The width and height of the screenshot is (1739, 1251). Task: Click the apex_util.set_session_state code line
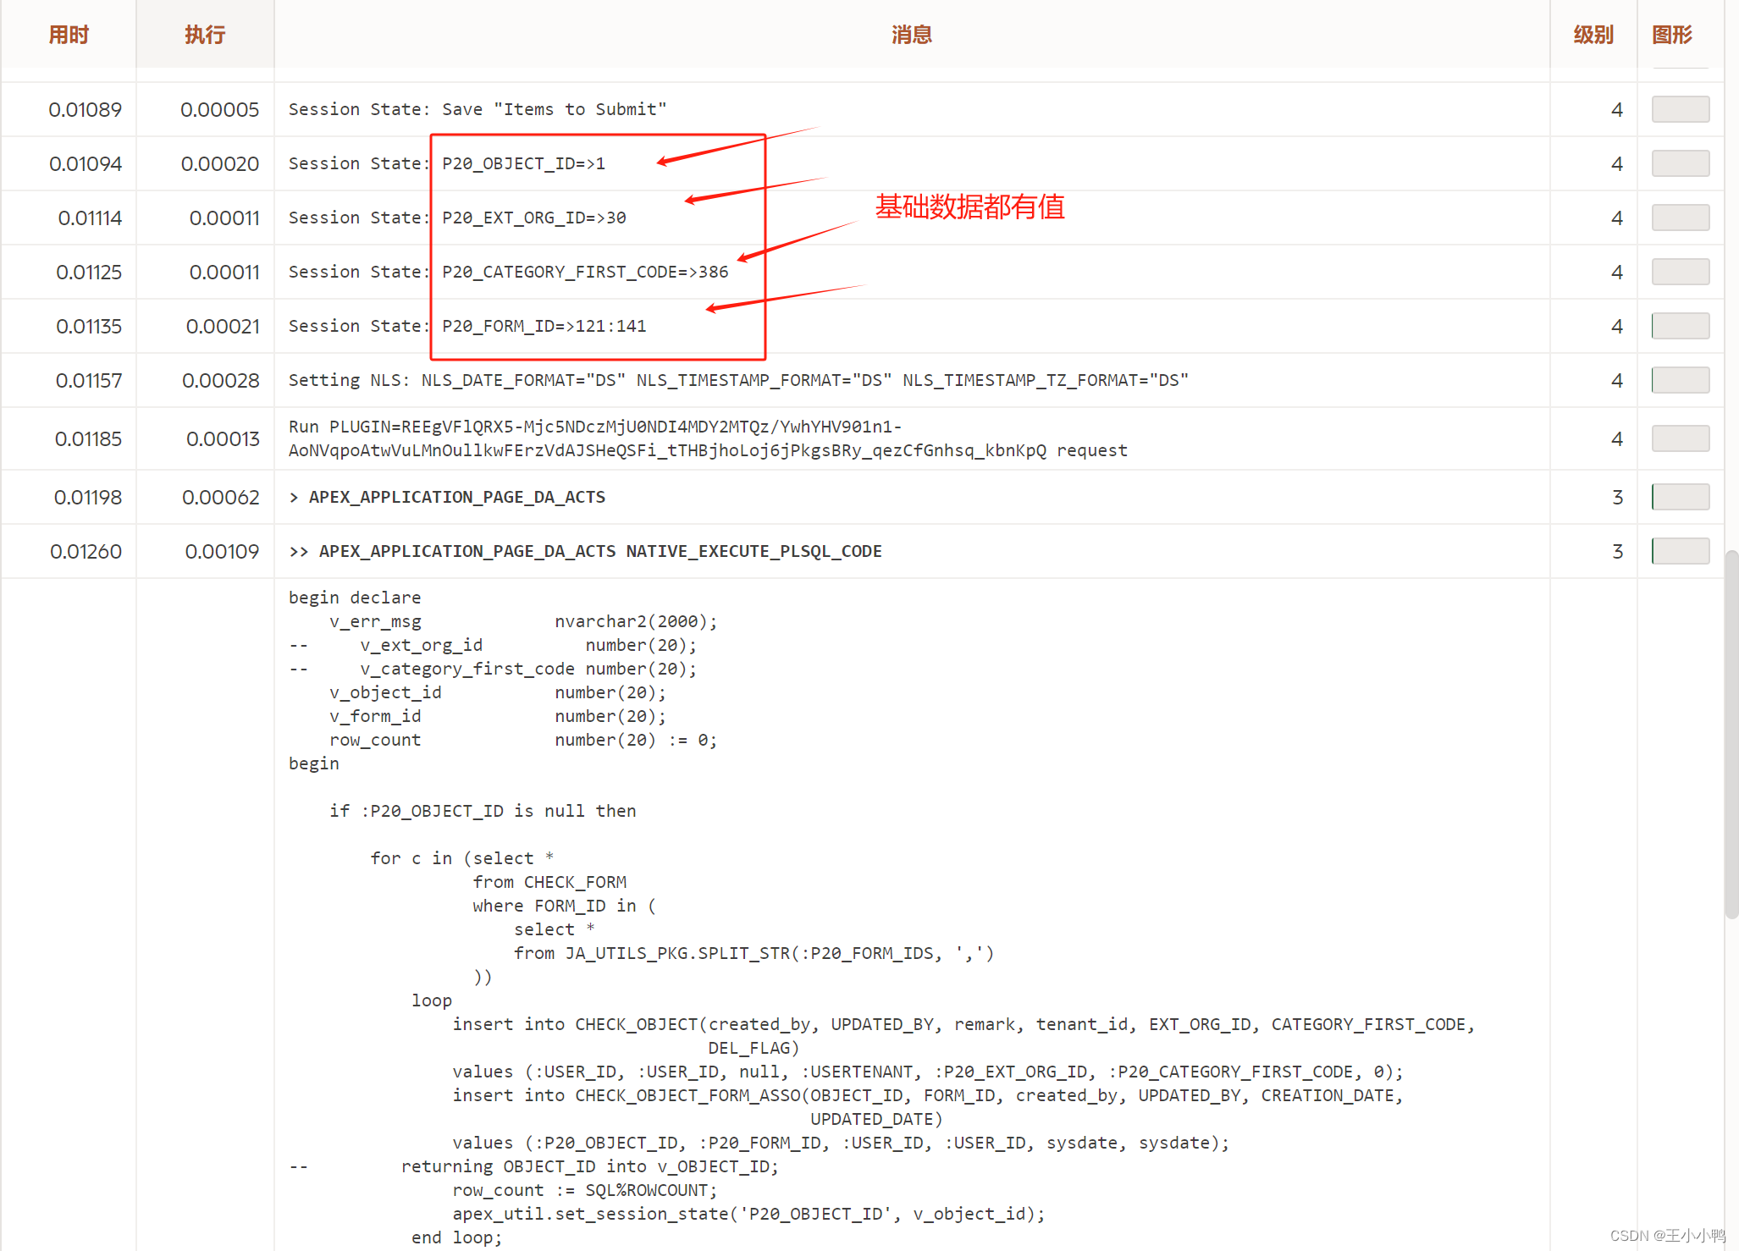pos(748,1214)
